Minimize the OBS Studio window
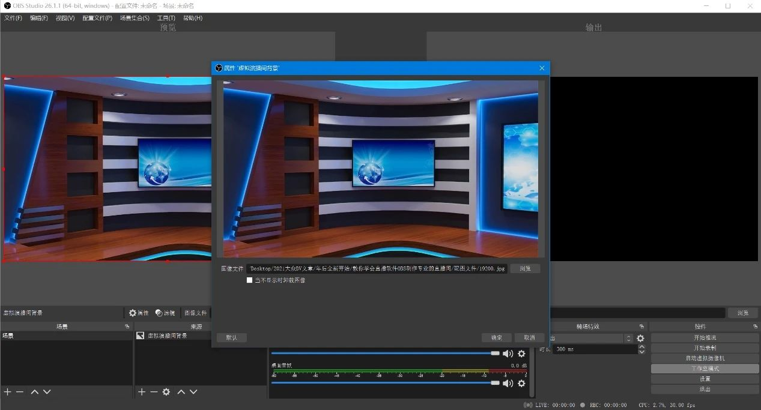 (708, 5)
